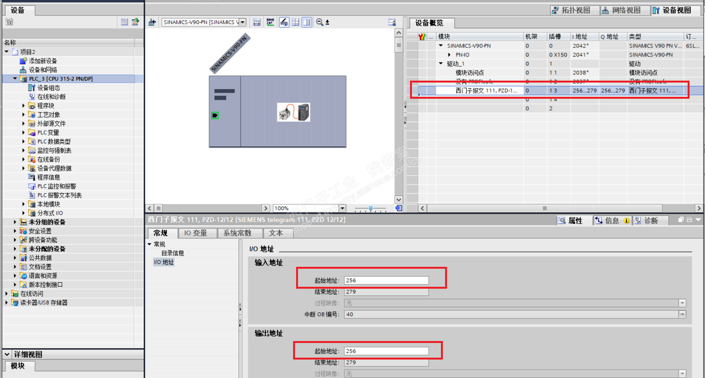The height and width of the screenshot is (378, 705).
Task: Expand the PN-IO row in device overview
Action: [449, 55]
